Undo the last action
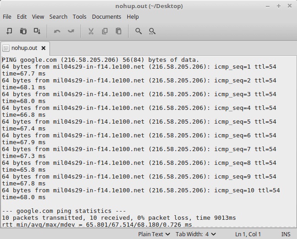 point(57,31)
